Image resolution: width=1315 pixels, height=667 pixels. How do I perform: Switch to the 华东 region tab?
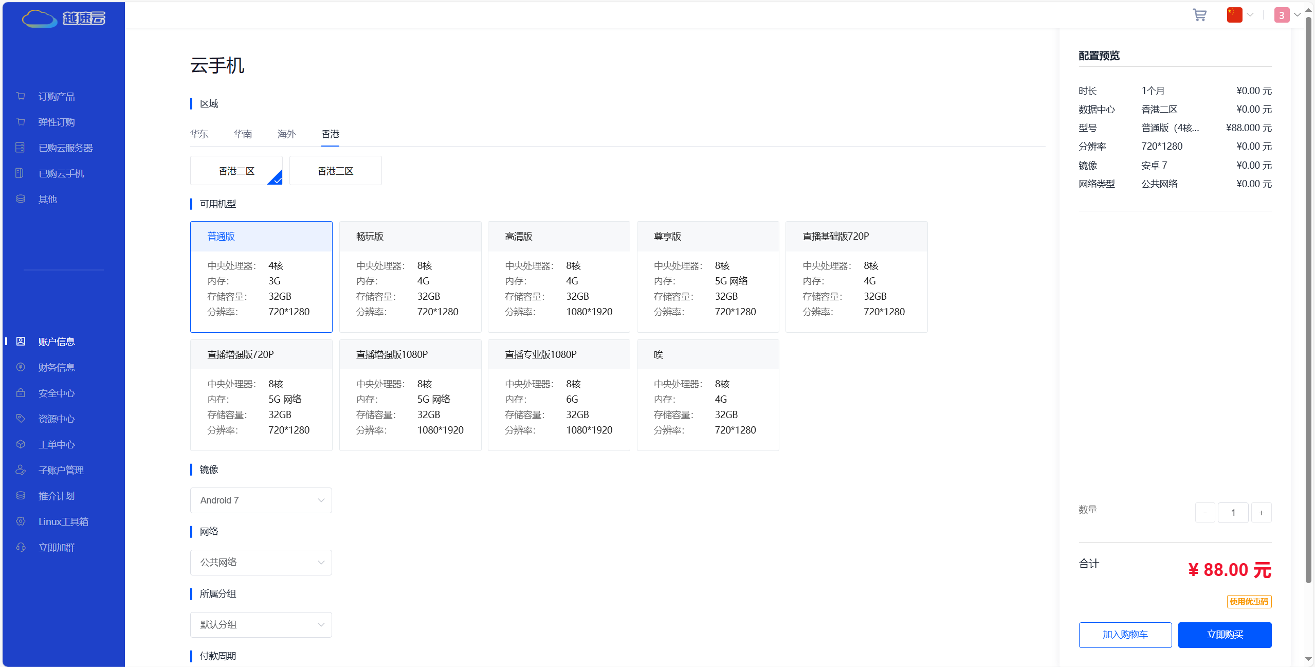point(199,134)
